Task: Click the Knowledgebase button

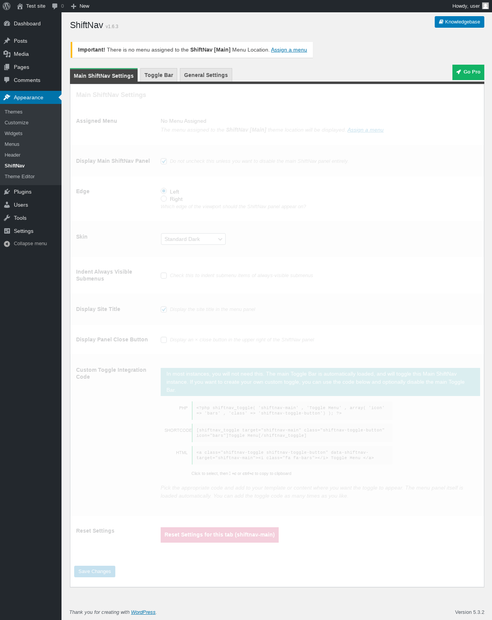Action: tap(459, 22)
